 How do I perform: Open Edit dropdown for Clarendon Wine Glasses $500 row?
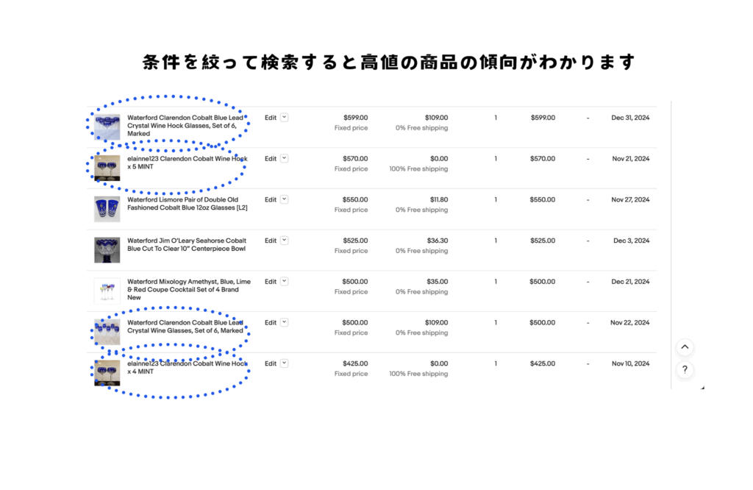coord(285,322)
